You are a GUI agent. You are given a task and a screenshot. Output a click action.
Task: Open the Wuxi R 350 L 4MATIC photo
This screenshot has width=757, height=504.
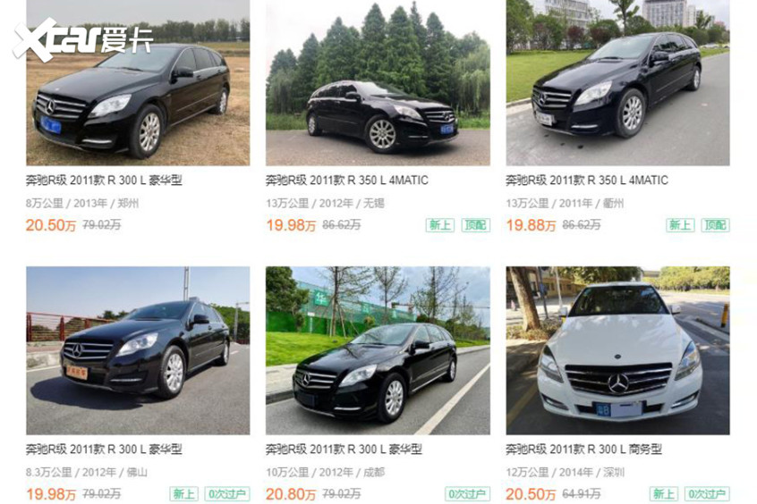pyautogui.click(x=378, y=82)
